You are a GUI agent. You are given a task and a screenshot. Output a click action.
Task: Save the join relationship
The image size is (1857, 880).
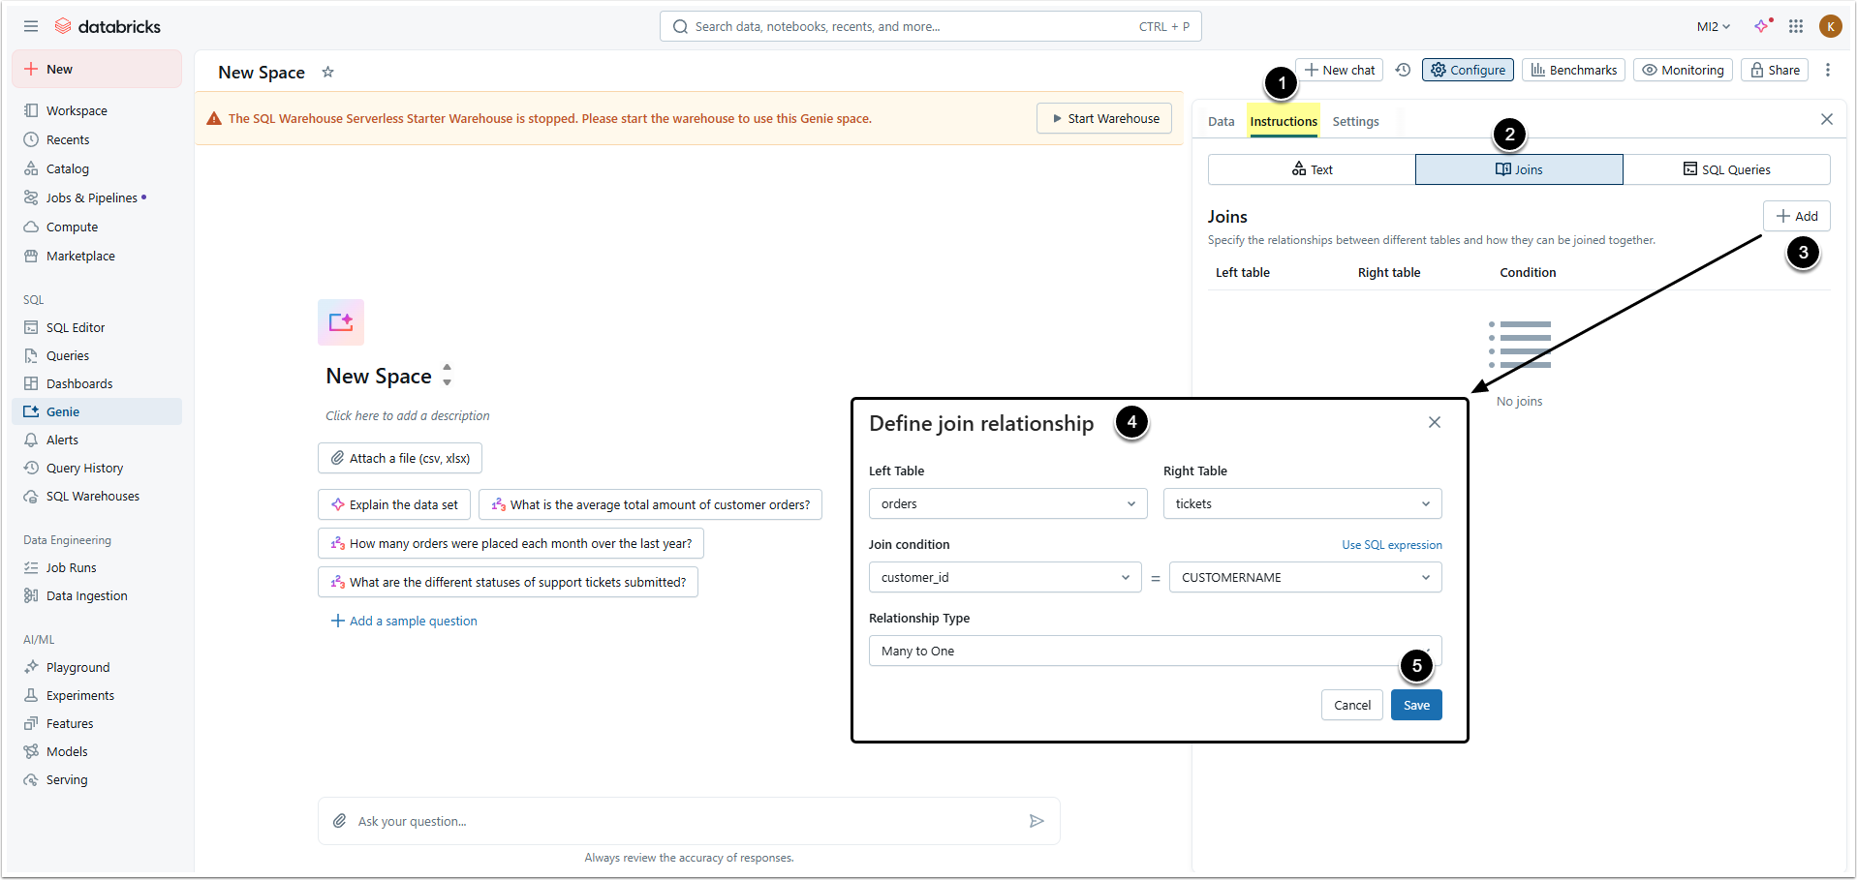click(1416, 705)
